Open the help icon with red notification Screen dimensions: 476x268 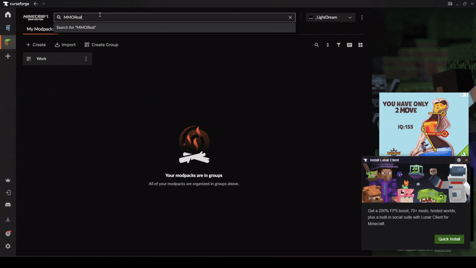click(8, 234)
